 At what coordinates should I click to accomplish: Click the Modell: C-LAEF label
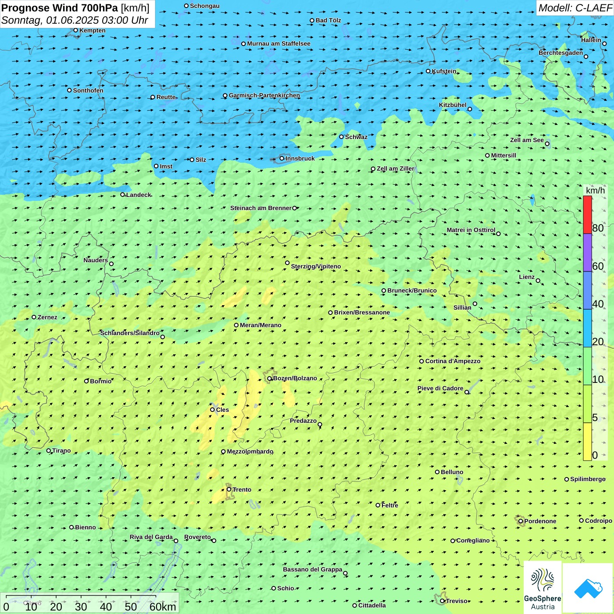point(575,8)
